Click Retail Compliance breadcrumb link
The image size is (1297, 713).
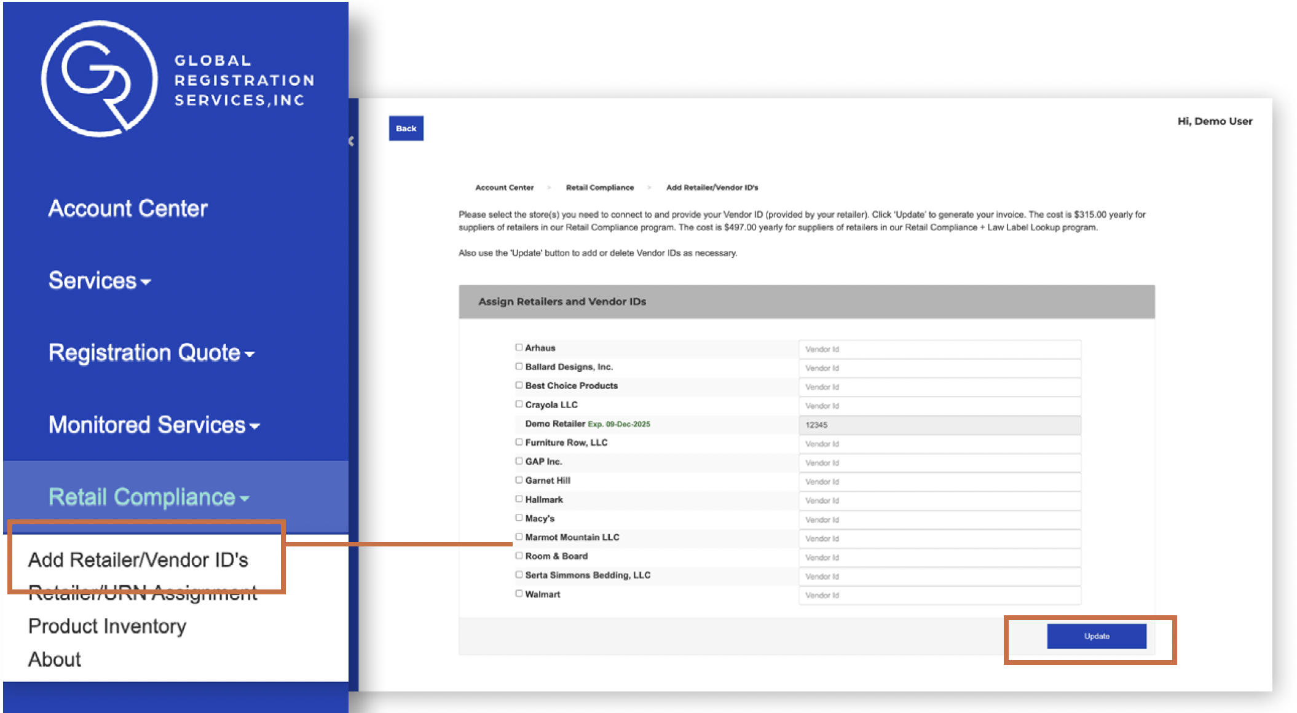click(x=599, y=187)
